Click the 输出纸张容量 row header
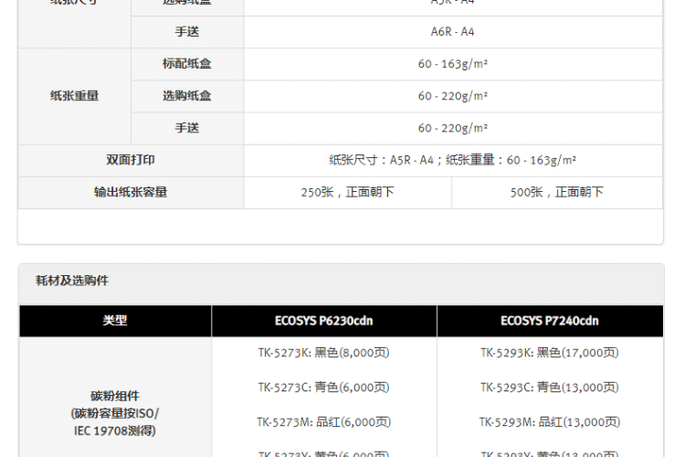Viewport: 684px width, 457px height. coord(131,192)
